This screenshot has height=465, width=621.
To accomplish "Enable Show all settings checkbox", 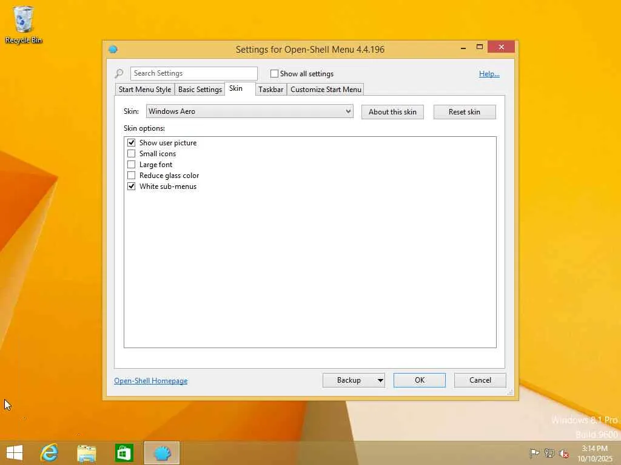I will 274,73.
